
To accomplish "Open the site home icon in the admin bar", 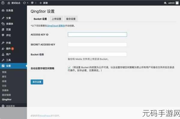I will [9, 3].
